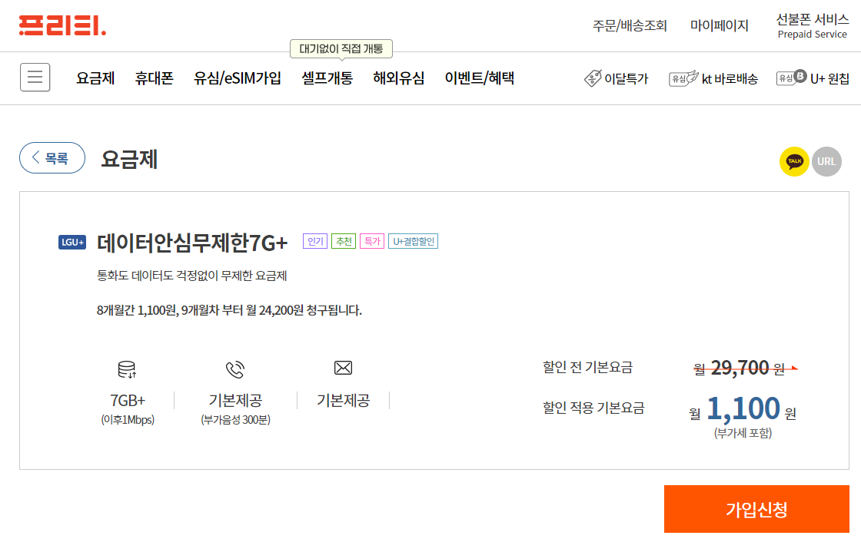Image resolution: width=861 pixels, height=542 pixels.
Task: Click the data storage 7GB+ icon
Action: point(127,369)
